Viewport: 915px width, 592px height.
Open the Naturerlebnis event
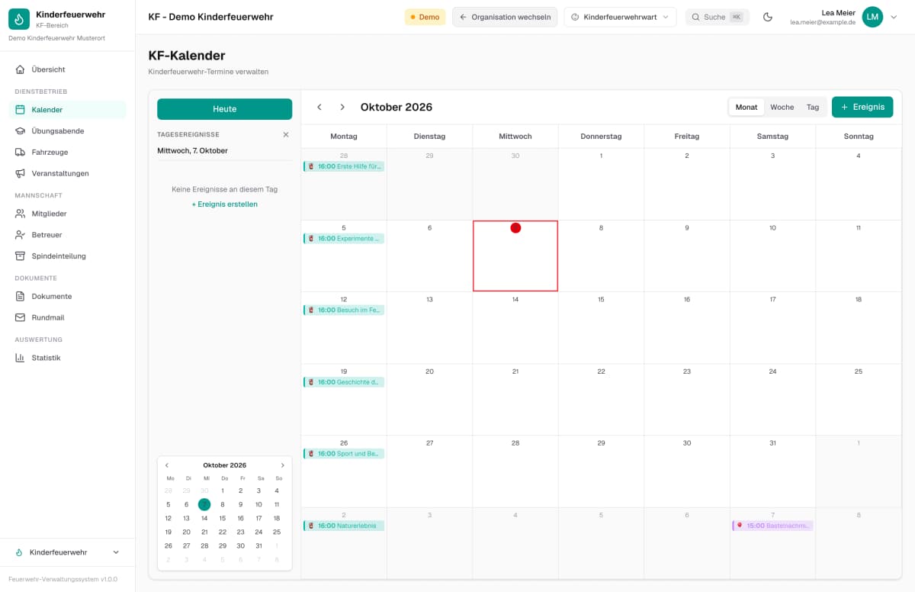(x=344, y=526)
